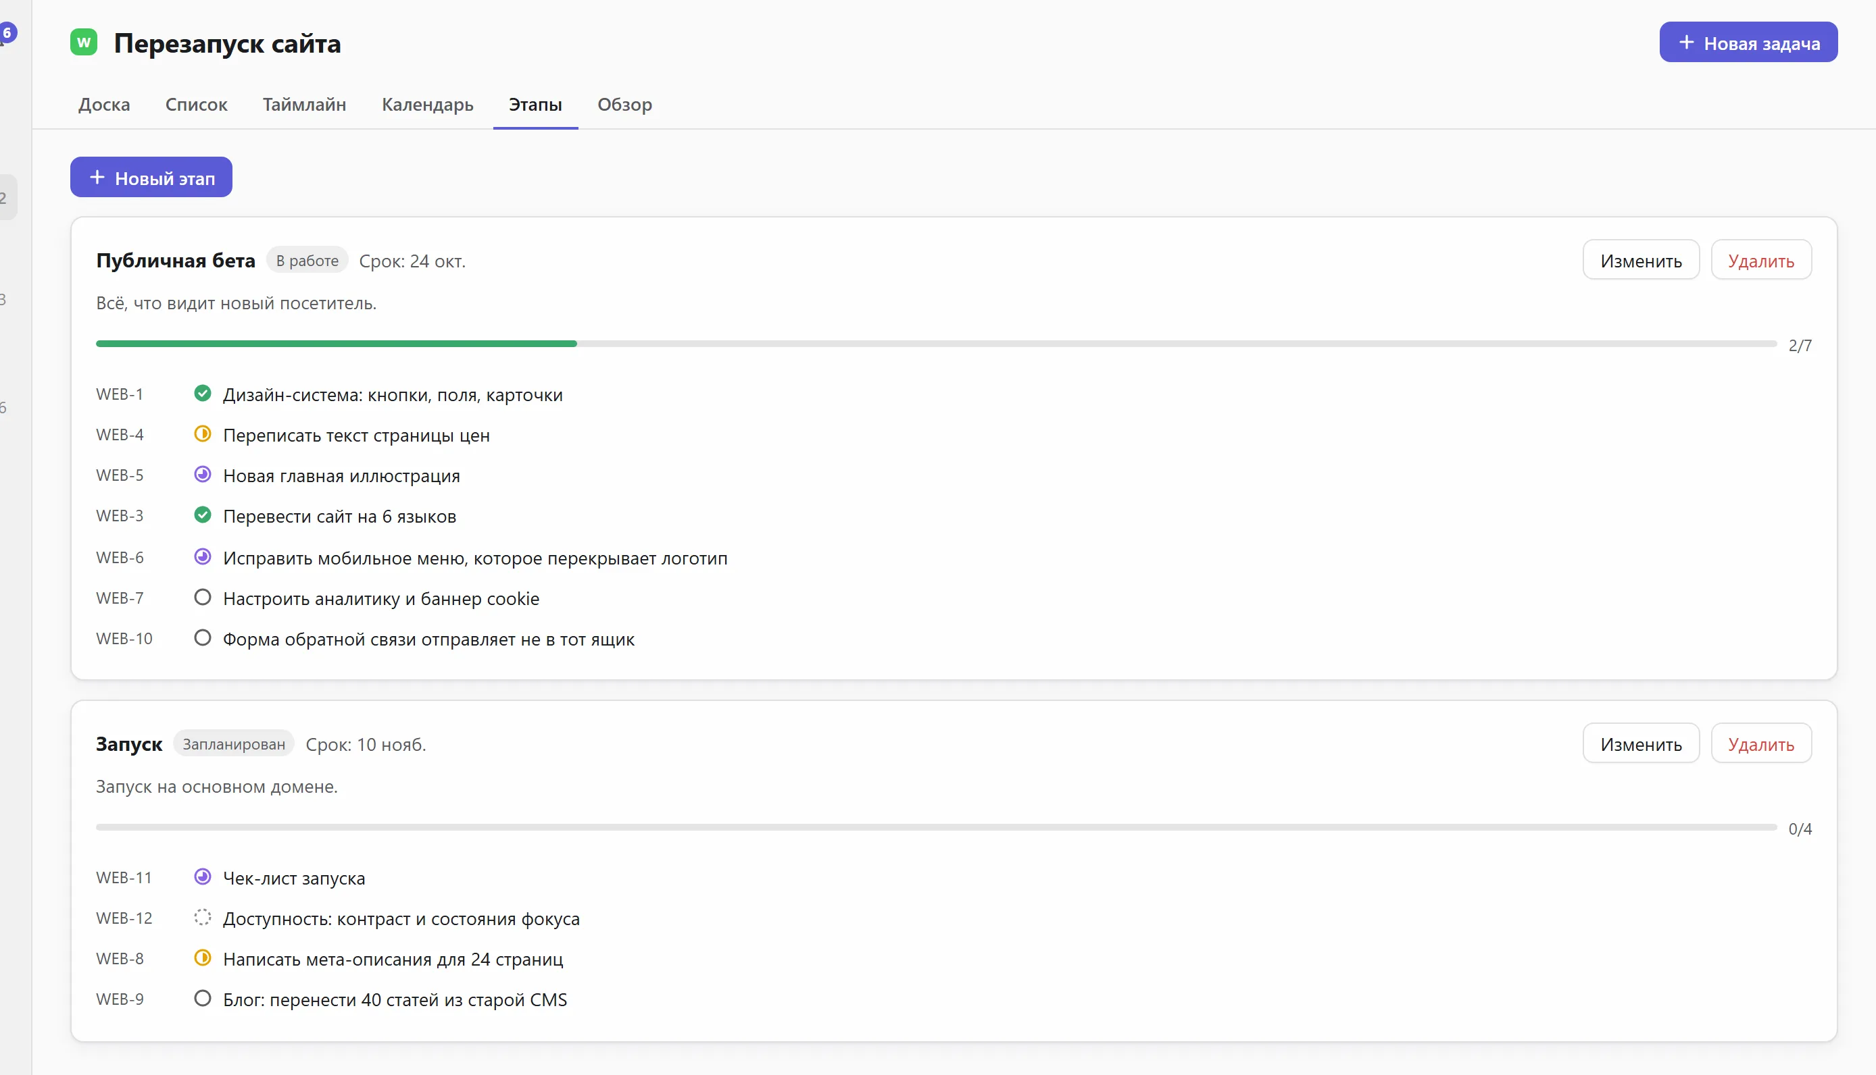The height and width of the screenshot is (1075, 1876).
Task: Open task Написать мета-описания для 24 страниц
Action: tap(393, 960)
